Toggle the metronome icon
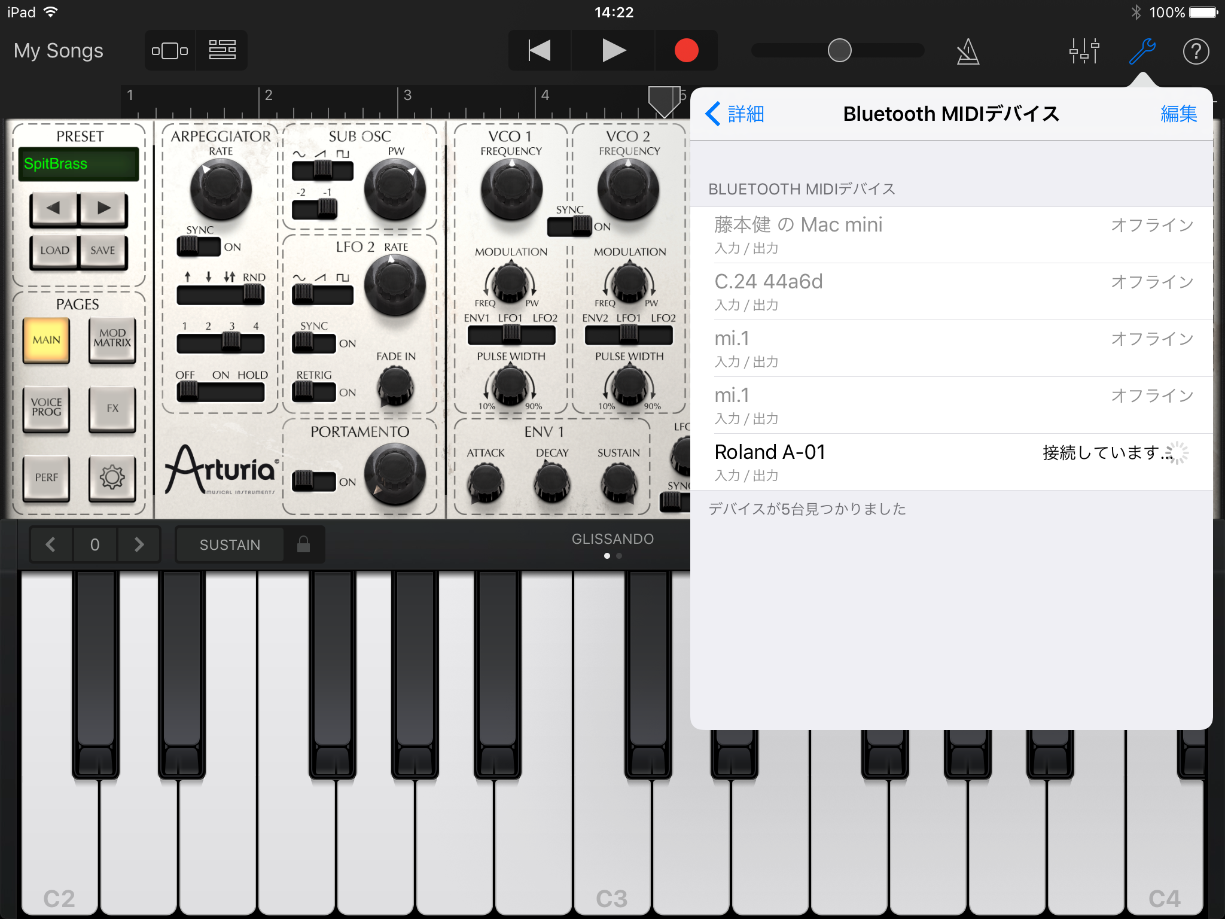This screenshot has height=919, width=1225. [x=968, y=51]
